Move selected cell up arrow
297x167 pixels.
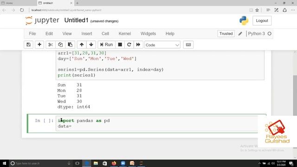click(x=82, y=45)
